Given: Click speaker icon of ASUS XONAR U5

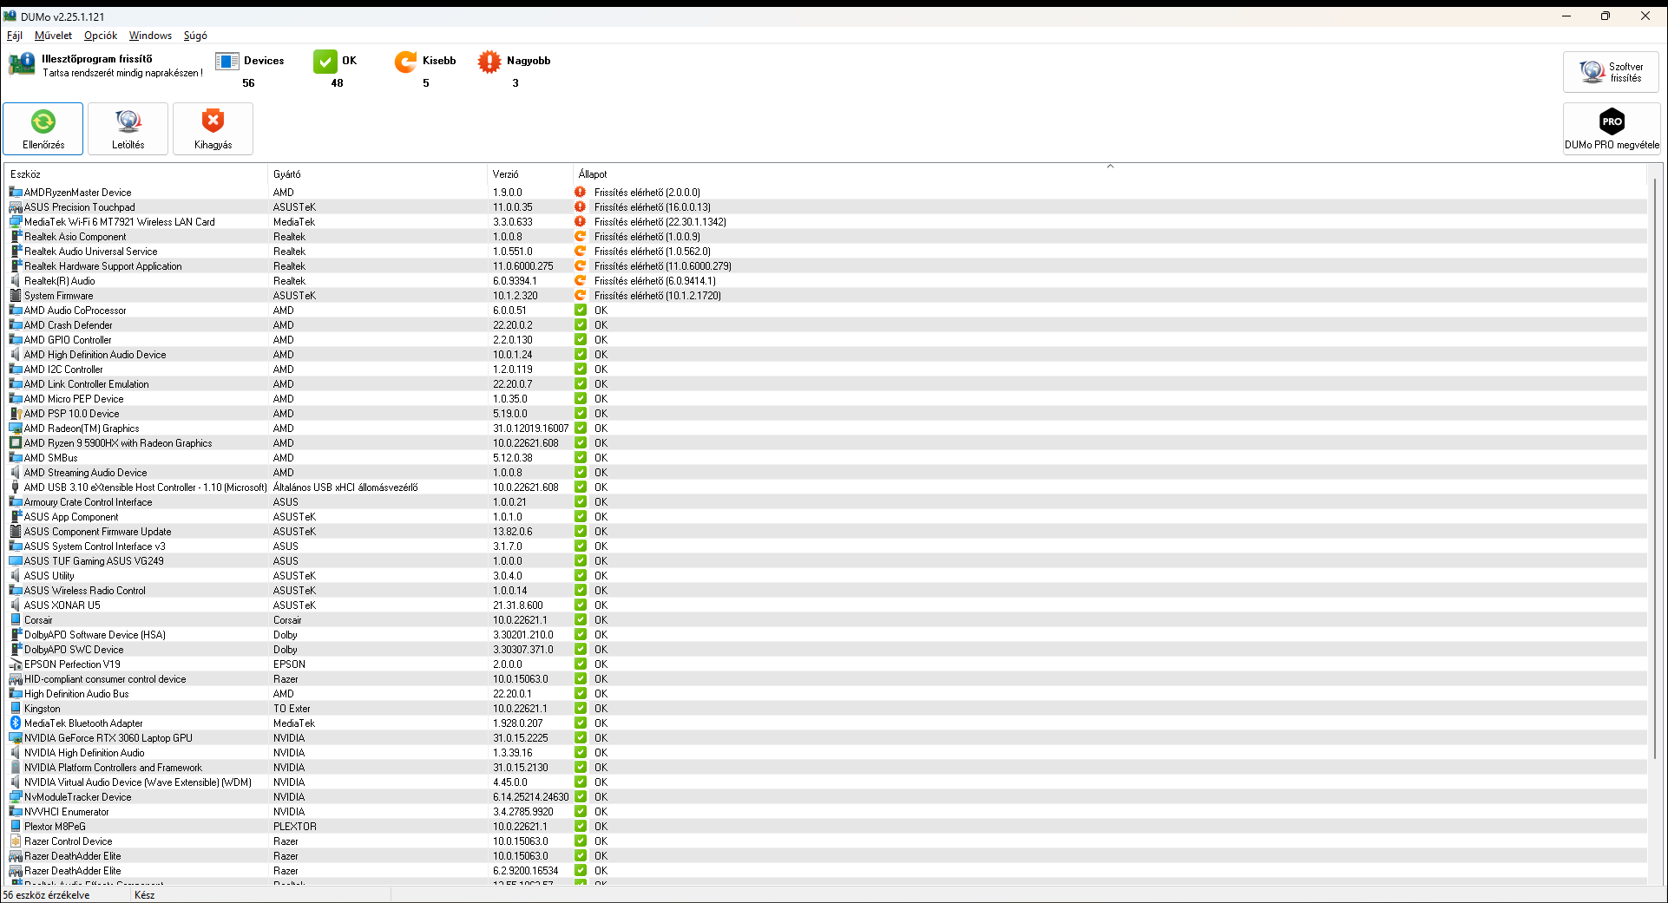Looking at the screenshot, I should pos(16,605).
